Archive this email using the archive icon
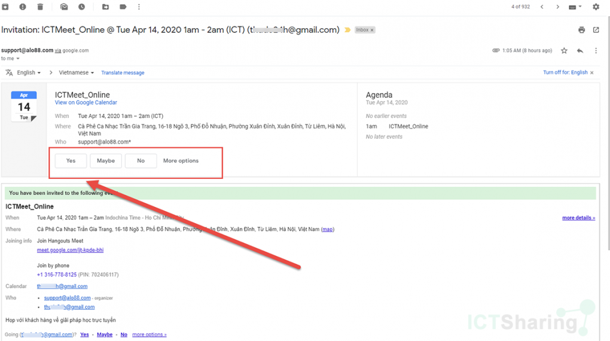This screenshot has width=610, height=341. (x=5, y=7)
